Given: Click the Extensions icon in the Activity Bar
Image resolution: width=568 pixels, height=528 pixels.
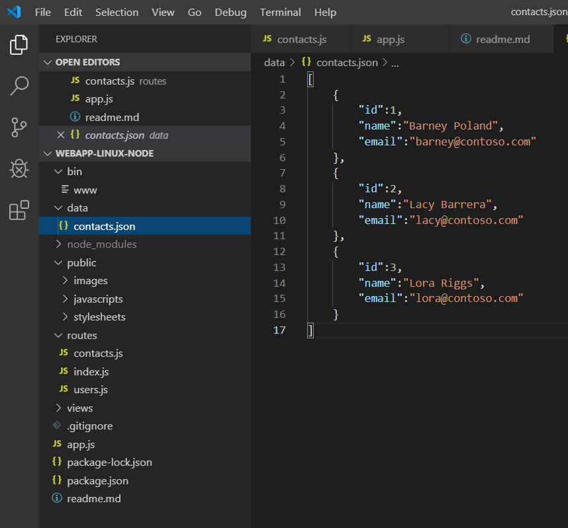Looking at the screenshot, I should [19, 209].
